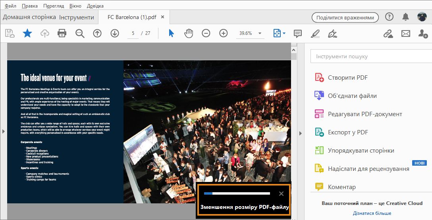This screenshot has height=220, width=432.
Task: Open the fit page options dropdown arrow
Action: (284, 33)
